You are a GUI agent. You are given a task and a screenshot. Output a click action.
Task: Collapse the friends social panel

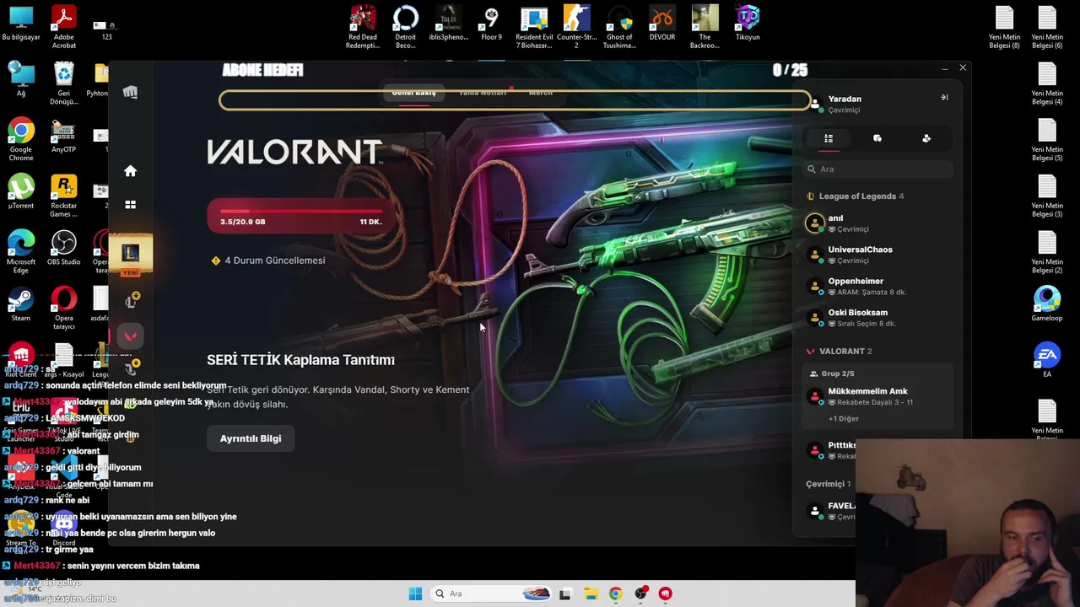(x=944, y=98)
